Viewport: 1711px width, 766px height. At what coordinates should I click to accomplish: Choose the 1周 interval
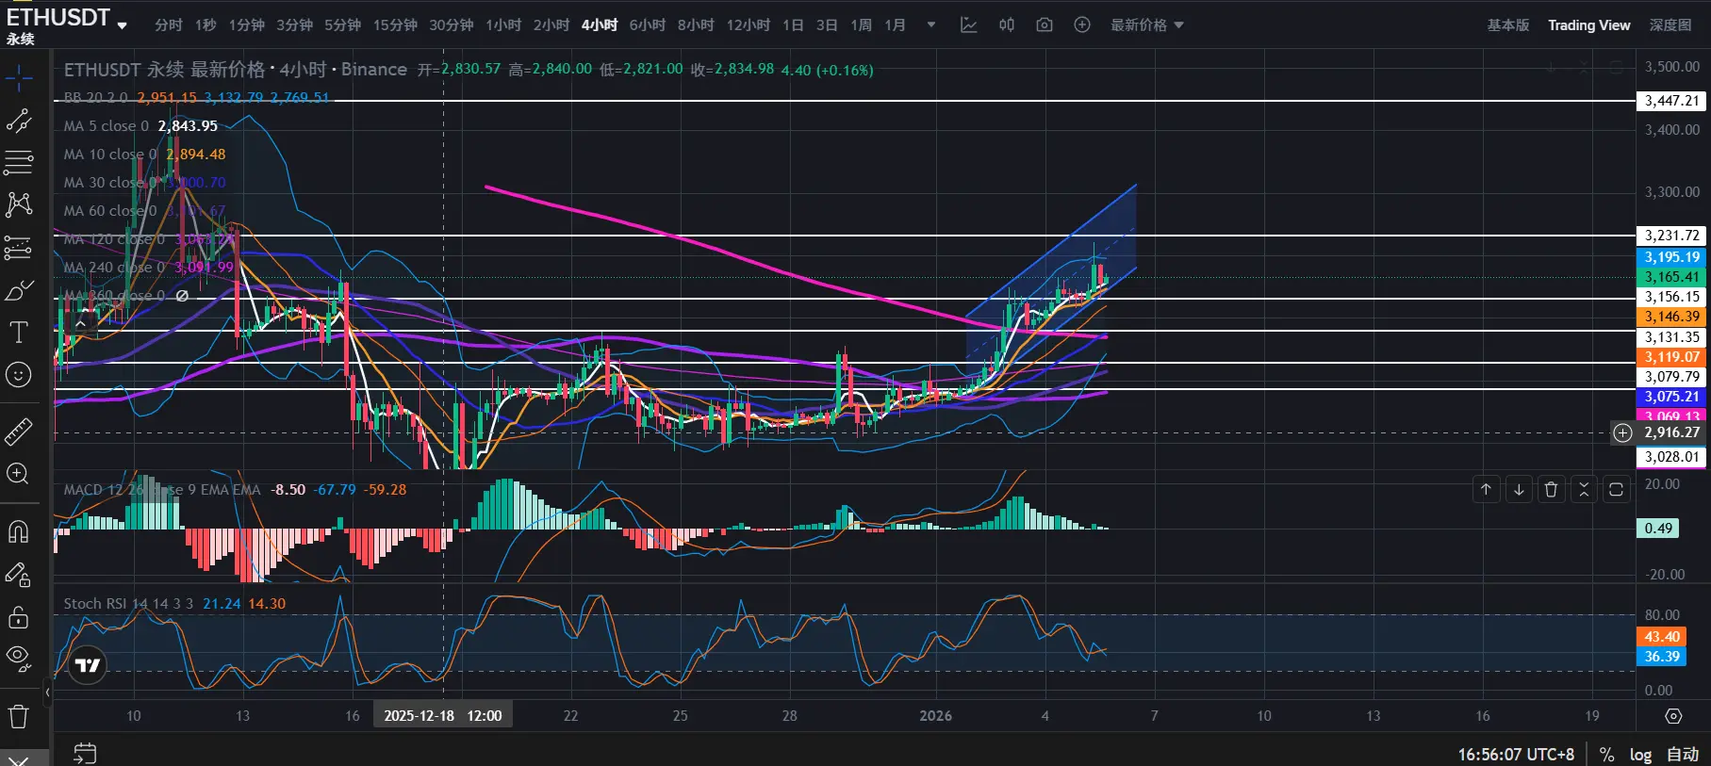click(x=861, y=25)
